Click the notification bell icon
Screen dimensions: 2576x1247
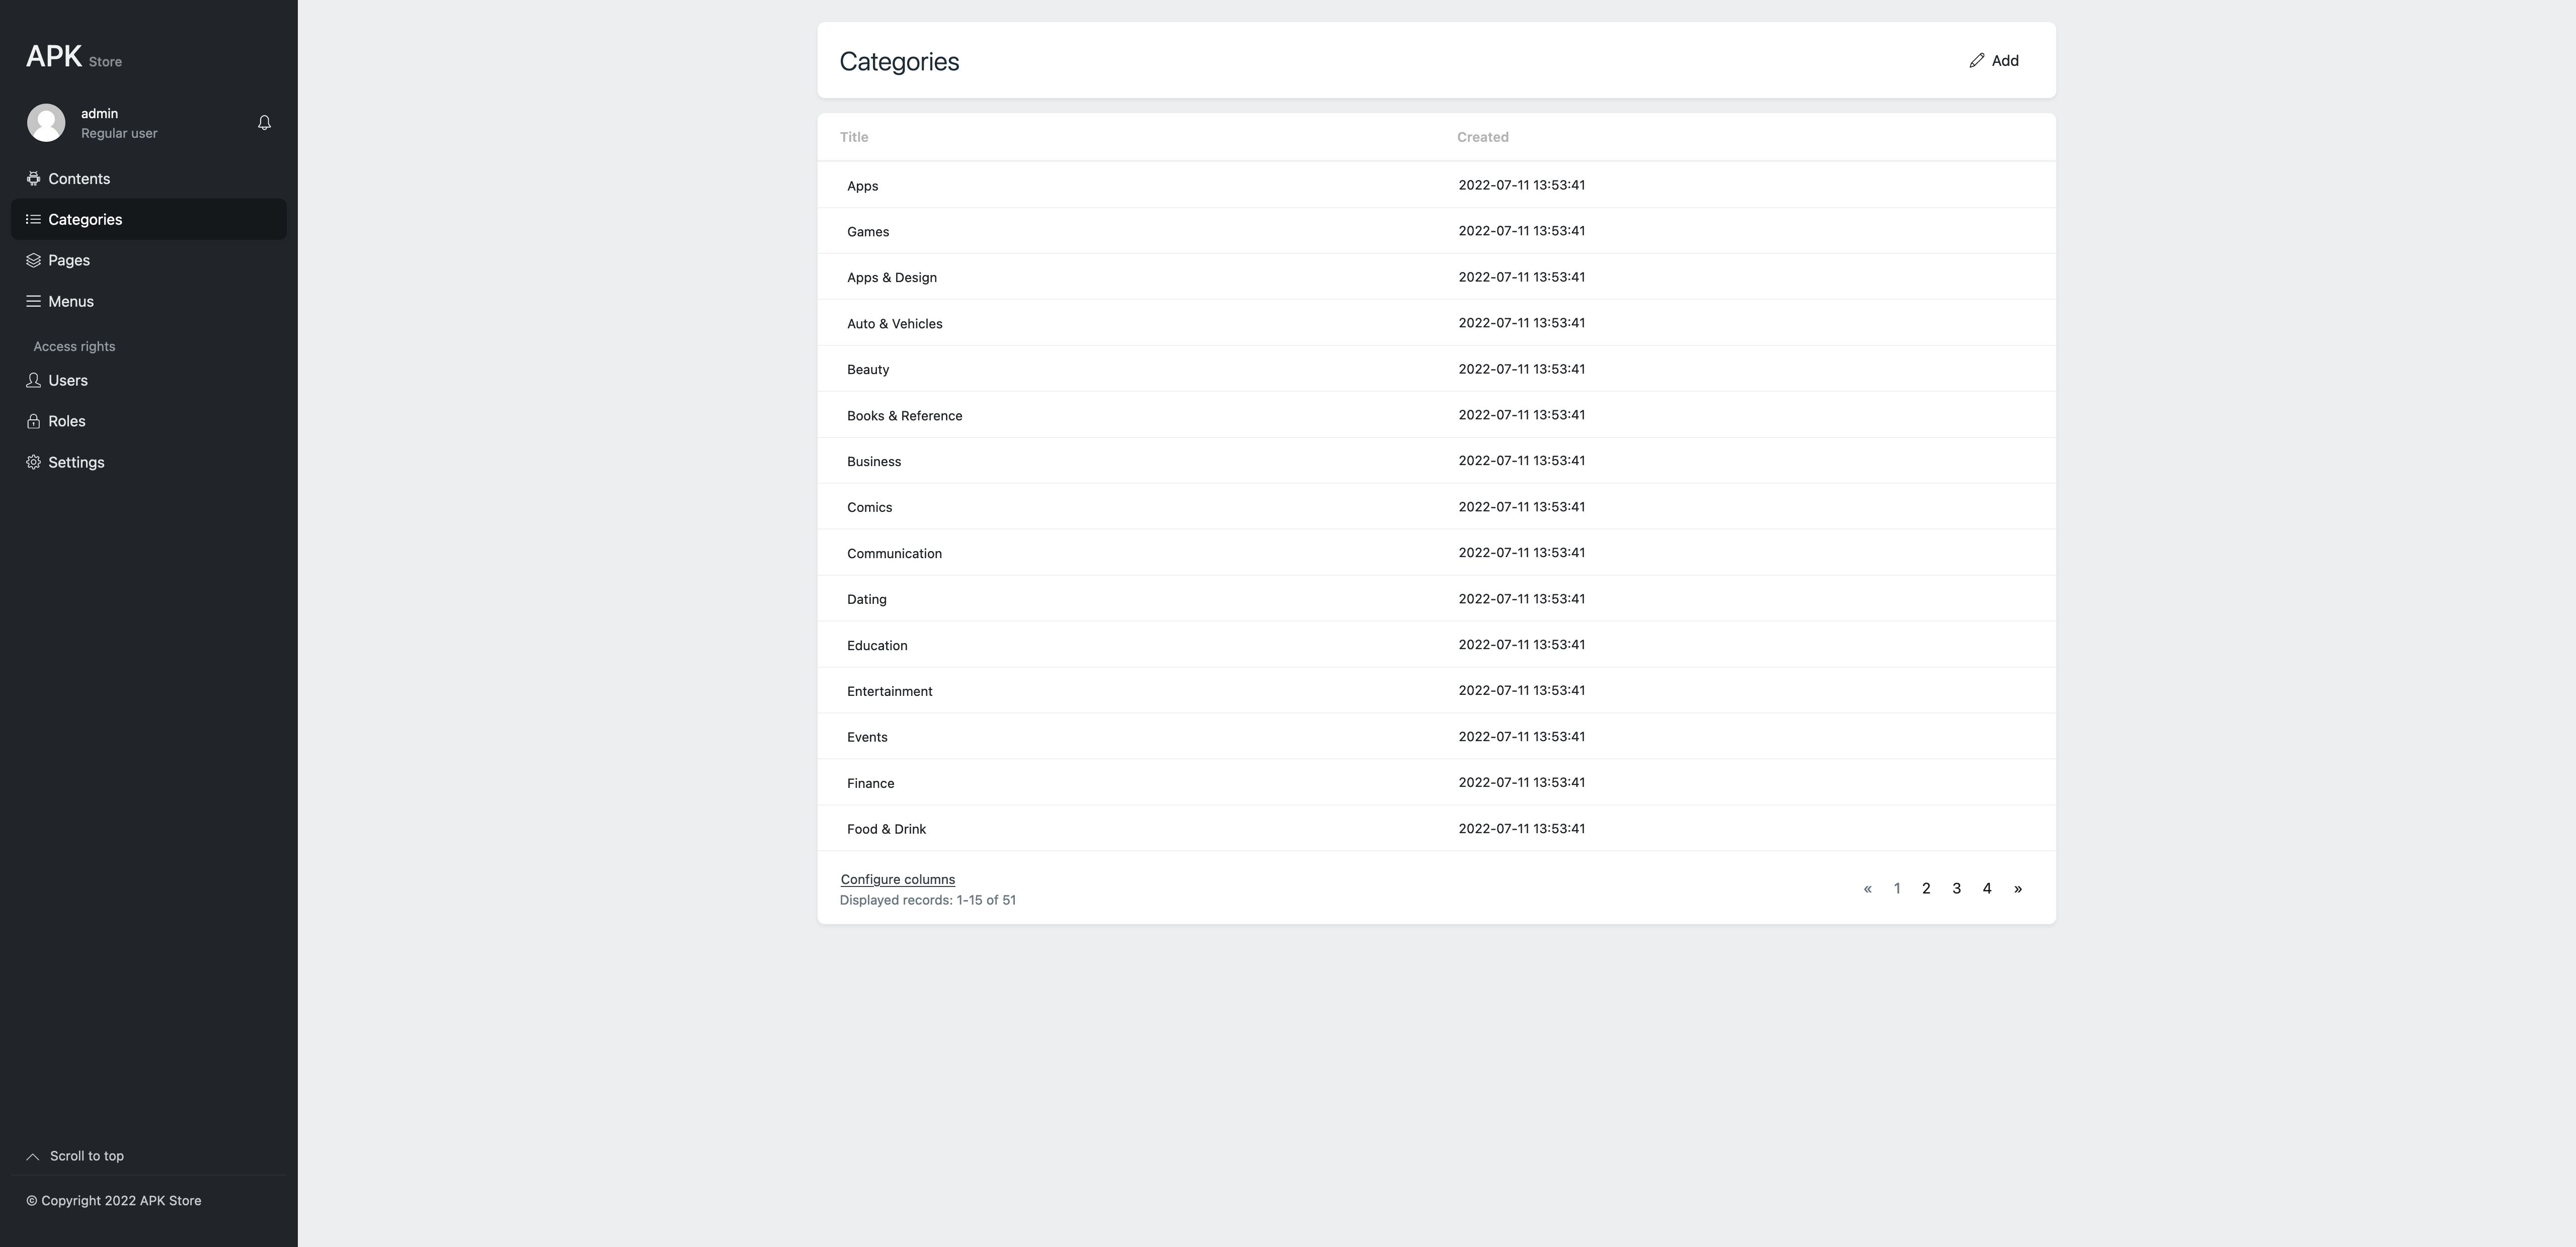(264, 123)
